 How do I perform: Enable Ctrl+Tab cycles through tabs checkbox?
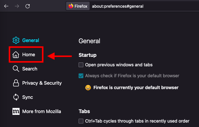81,121
